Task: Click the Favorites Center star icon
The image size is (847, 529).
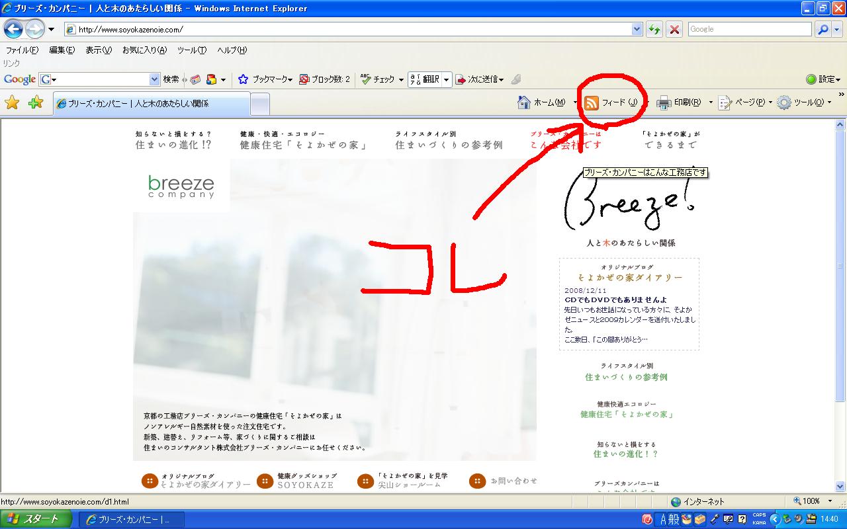Action: 13,102
